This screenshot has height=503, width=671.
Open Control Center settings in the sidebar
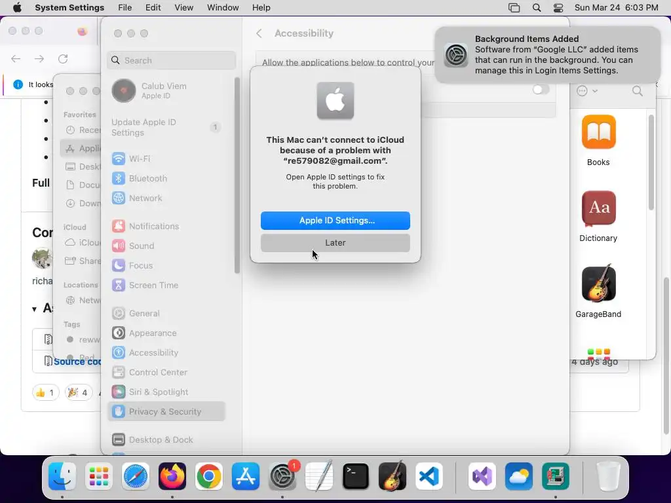pyautogui.click(x=166, y=373)
